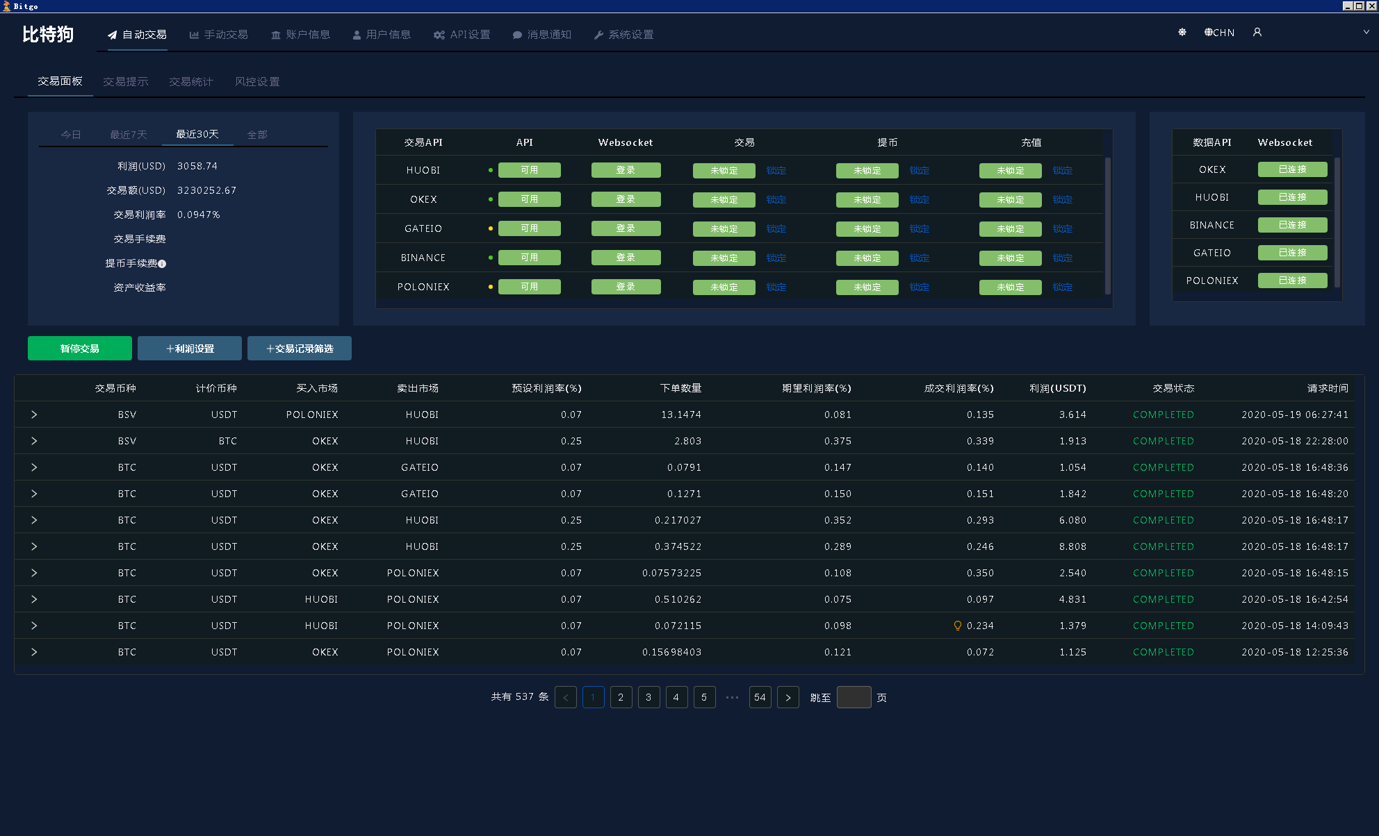Toggle OKEX 交易 锁定 lock

776,200
